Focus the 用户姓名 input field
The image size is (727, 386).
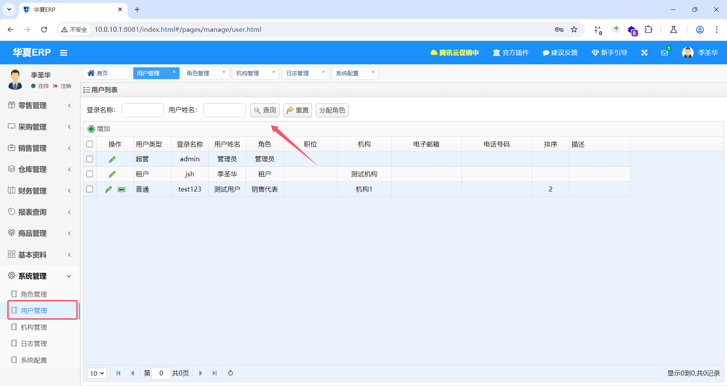225,110
